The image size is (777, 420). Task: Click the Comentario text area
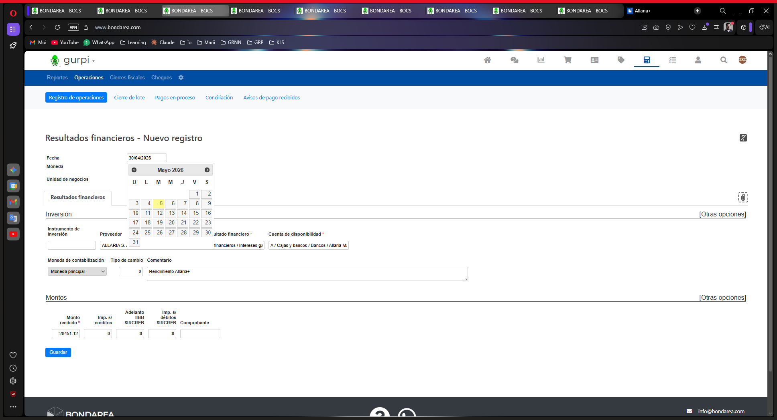(307, 274)
